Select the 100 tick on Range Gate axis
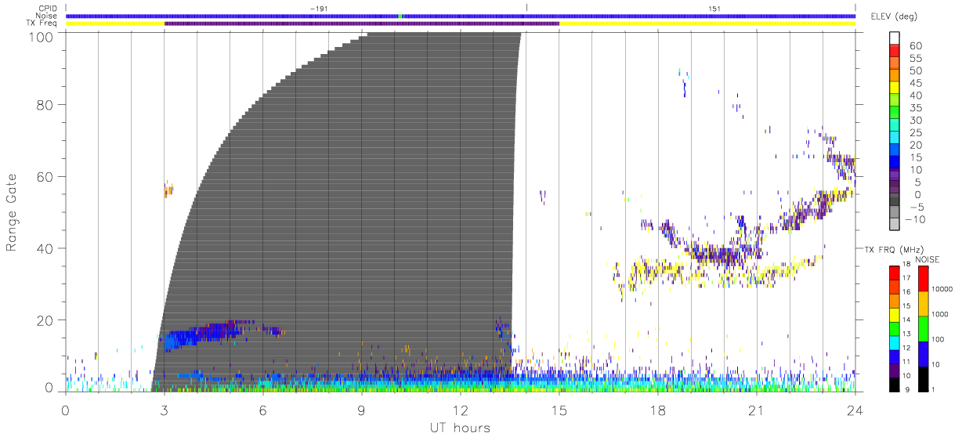This screenshot has height=444, width=962. tap(40, 36)
